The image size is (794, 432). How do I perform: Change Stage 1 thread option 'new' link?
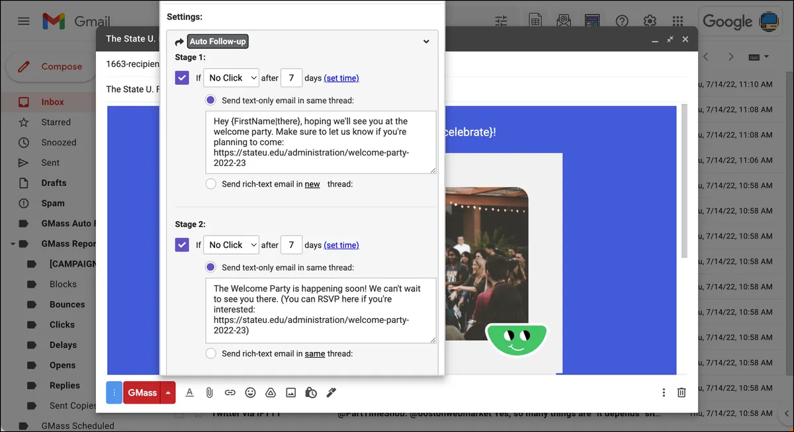coord(312,184)
